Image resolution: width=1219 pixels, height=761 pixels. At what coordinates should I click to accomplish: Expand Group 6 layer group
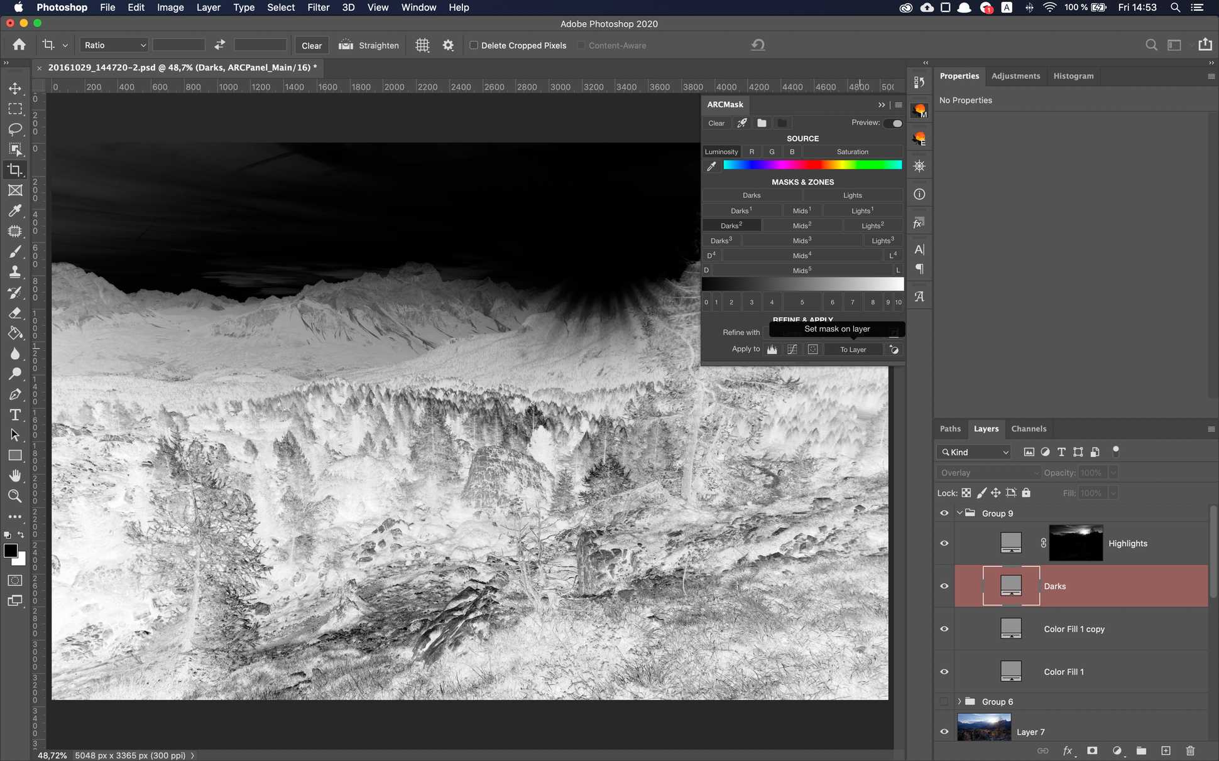click(x=958, y=701)
